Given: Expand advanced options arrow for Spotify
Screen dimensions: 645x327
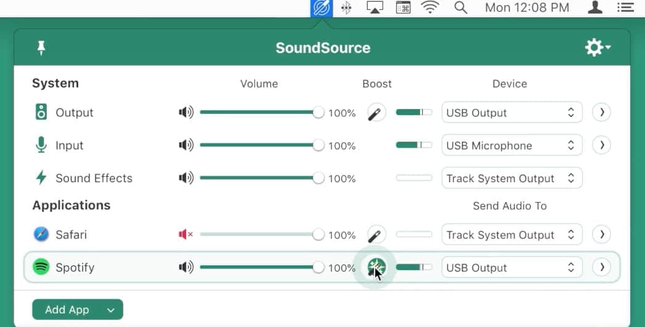Looking at the screenshot, I should click(601, 267).
